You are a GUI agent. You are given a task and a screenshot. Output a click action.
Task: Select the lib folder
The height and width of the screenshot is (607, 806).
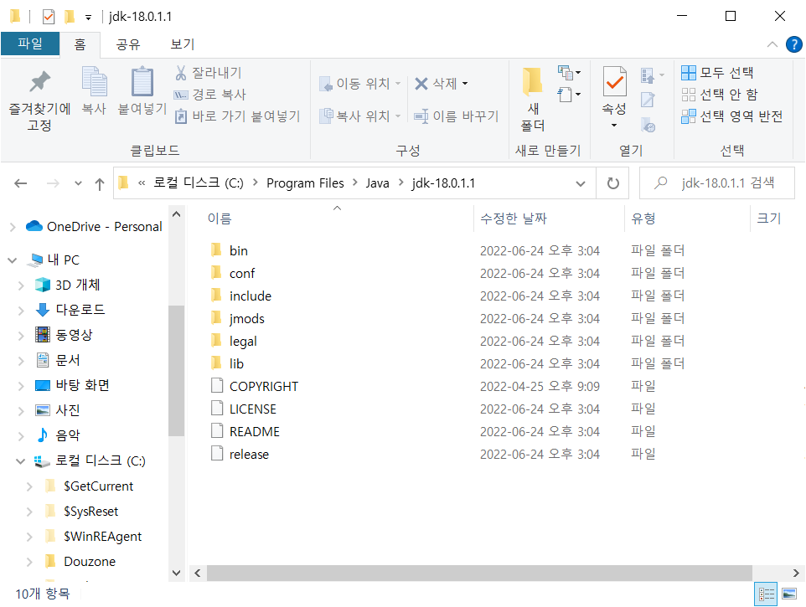point(236,363)
